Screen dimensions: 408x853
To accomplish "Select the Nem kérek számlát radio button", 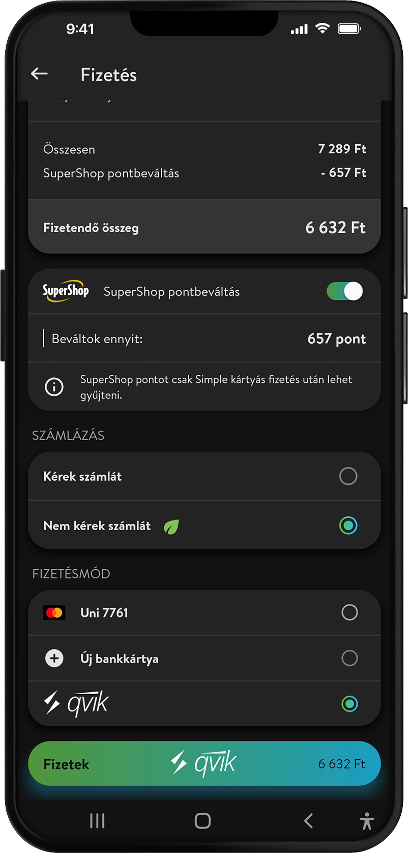I will coord(348,526).
